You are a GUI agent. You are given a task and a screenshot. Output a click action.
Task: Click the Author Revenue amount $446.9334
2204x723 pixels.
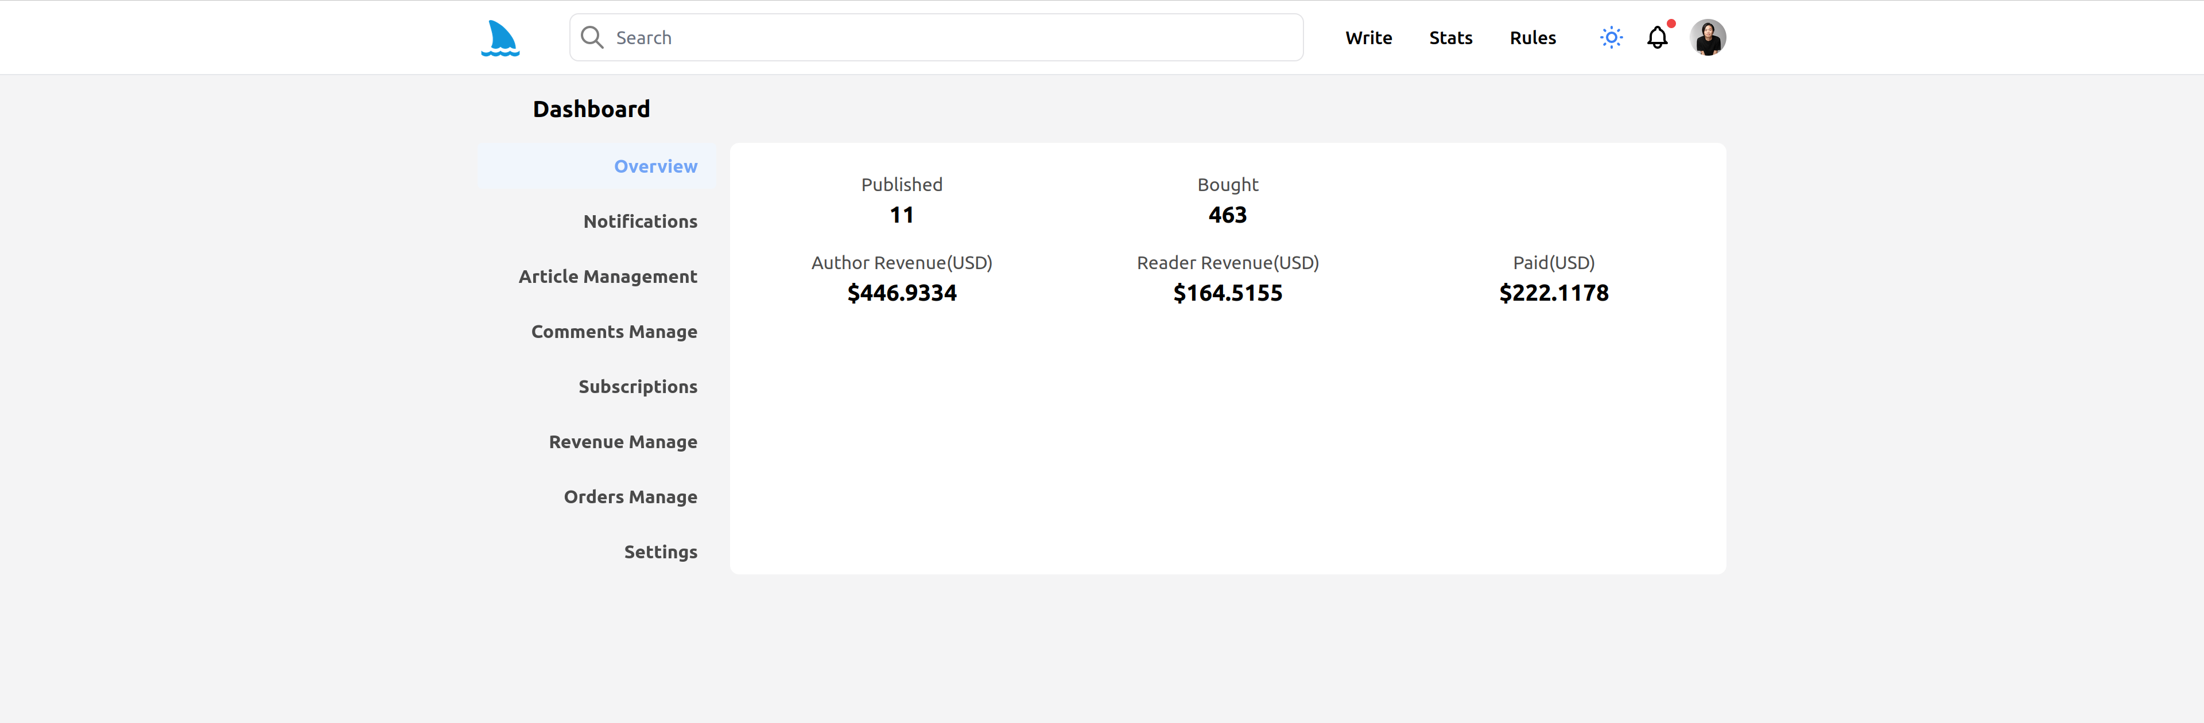click(901, 293)
